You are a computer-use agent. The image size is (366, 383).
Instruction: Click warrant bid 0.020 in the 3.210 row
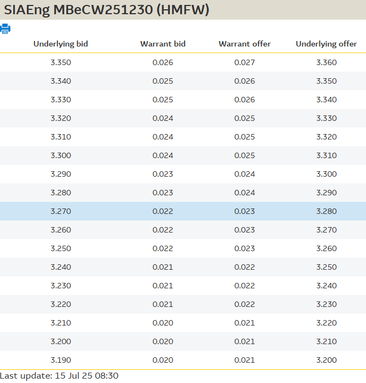[x=163, y=323]
